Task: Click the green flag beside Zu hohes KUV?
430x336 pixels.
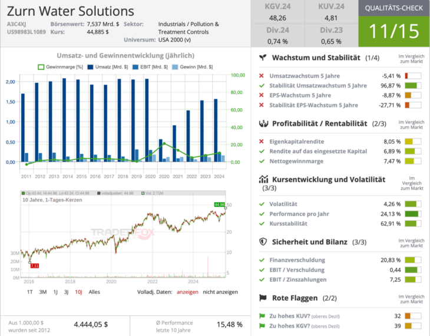Action: click(x=262, y=316)
